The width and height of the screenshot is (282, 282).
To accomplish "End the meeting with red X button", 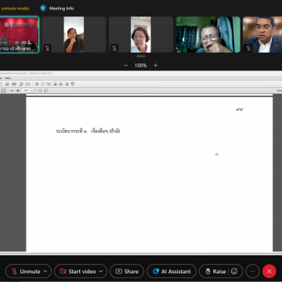I will click(x=269, y=271).
